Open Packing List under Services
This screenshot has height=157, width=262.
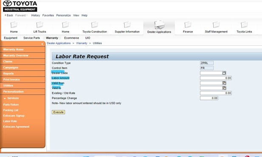click(x=11, y=110)
